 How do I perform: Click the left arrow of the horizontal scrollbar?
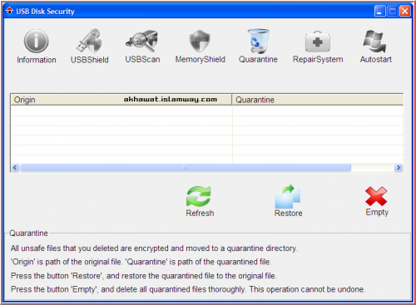coord(15,168)
